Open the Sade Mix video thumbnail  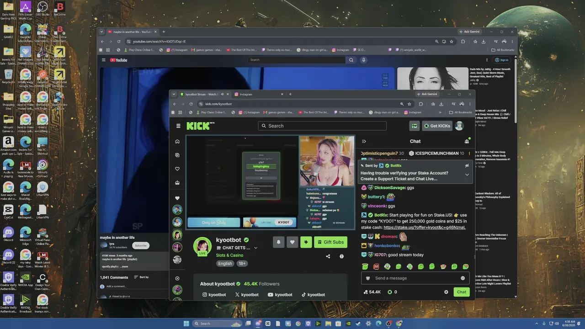(x=433, y=79)
